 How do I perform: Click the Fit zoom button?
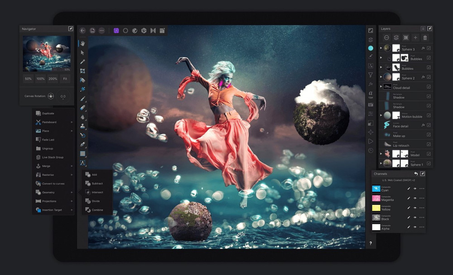pyautogui.click(x=65, y=79)
